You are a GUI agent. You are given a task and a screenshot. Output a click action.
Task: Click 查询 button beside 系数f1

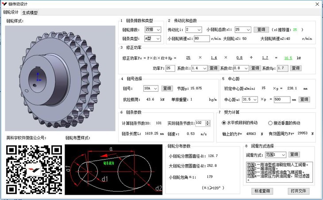[x=213, y=68]
